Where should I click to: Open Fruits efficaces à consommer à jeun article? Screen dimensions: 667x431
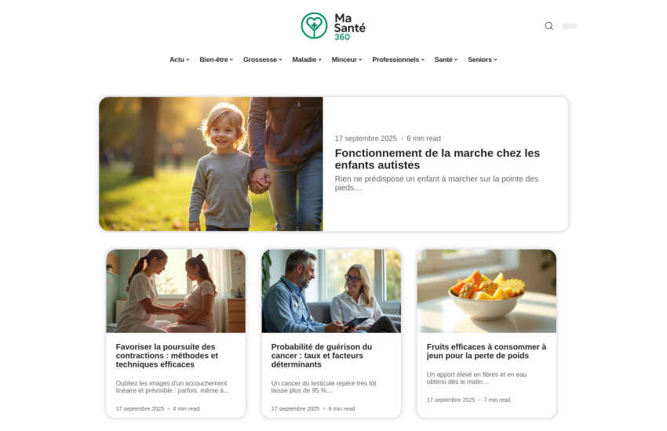[x=487, y=351]
